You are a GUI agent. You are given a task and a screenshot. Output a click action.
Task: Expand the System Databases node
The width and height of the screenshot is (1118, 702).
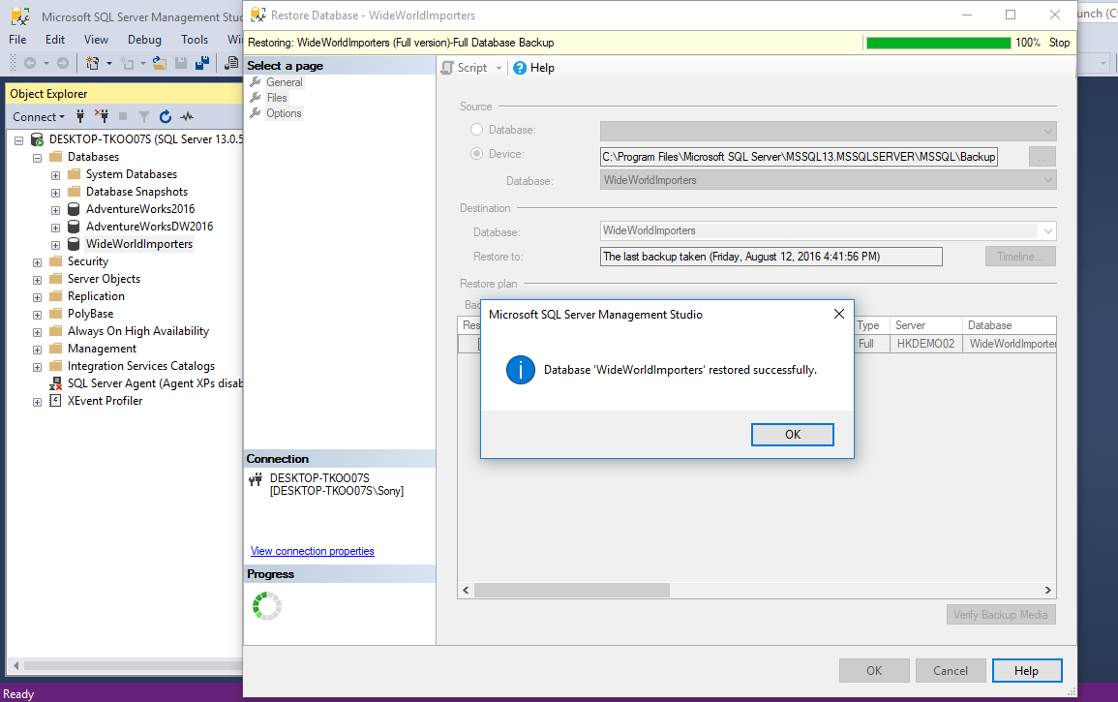click(x=55, y=175)
